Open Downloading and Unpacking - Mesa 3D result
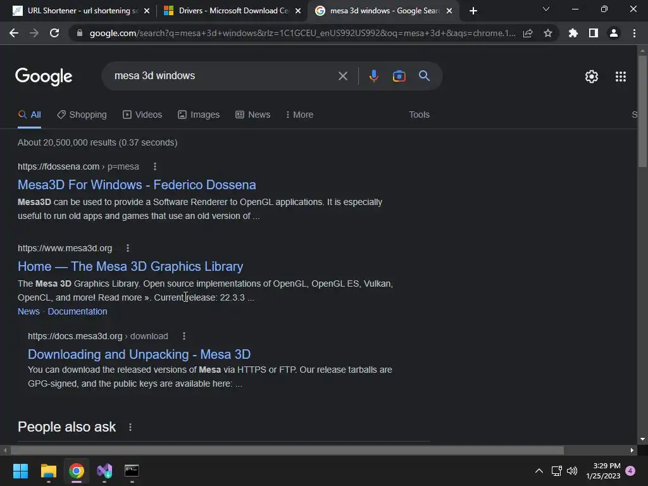The width and height of the screenshot is (648, 486). [x=139, y=354]
